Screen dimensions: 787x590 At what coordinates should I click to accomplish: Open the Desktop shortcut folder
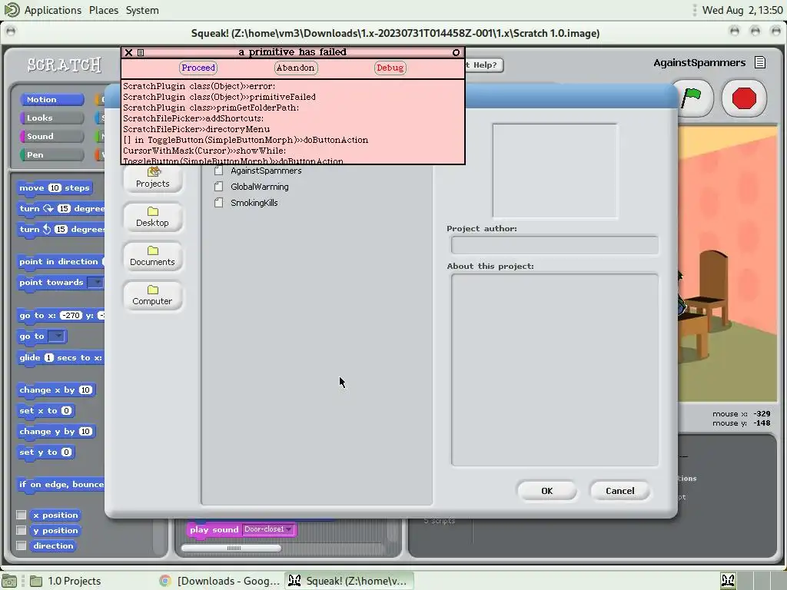pyautogui.click(x=153, y=217)
